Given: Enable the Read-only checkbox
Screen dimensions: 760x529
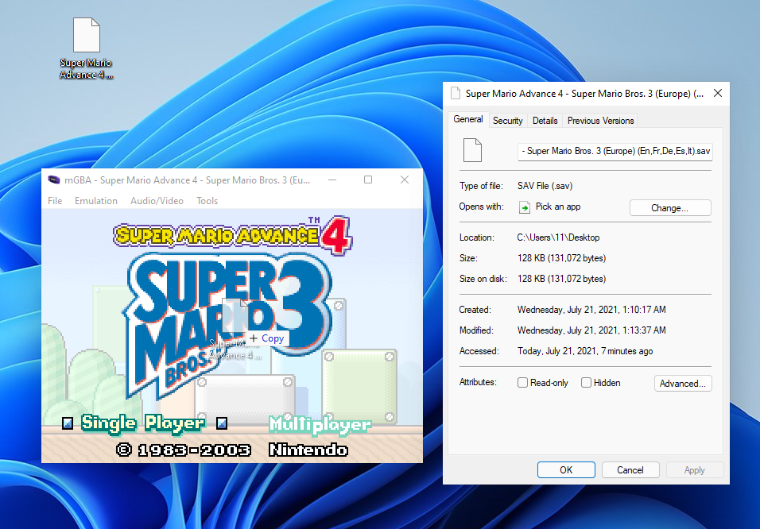Looking at the screenshot, I should click(522, 383).
